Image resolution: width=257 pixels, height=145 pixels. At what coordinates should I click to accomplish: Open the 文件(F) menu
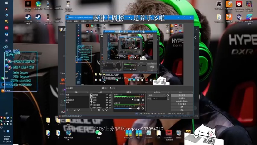tap(69, 21)
